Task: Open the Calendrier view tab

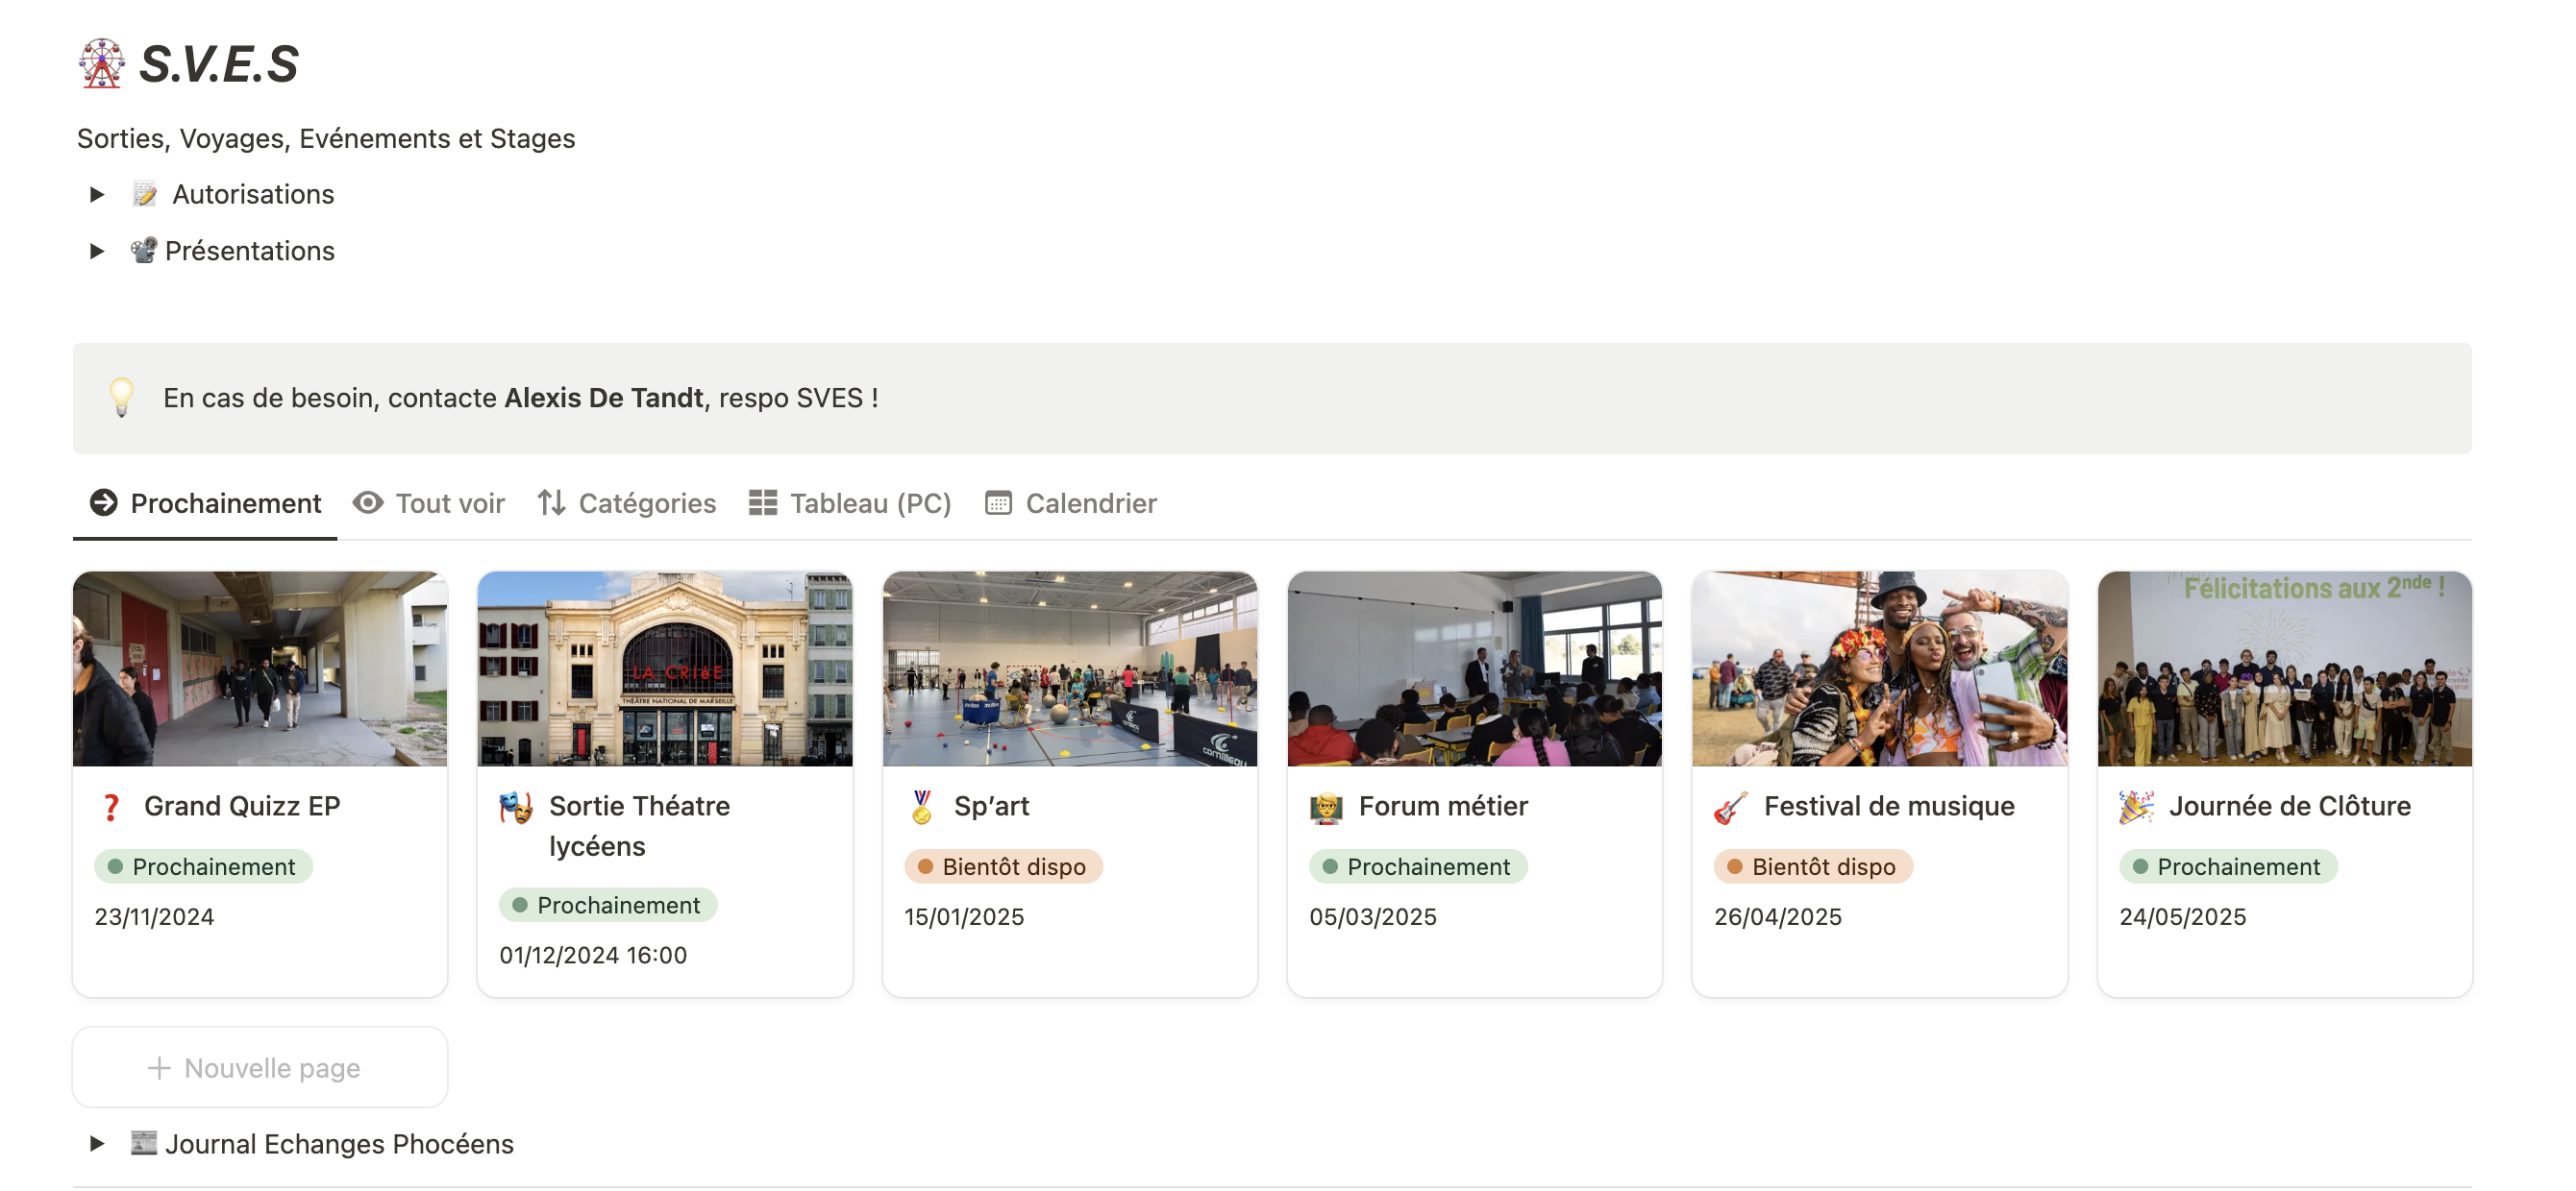Action: coord(1071,502)
